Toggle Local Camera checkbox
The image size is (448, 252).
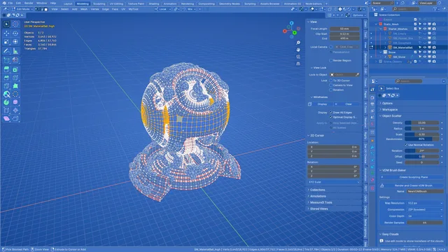pos(331,47)
